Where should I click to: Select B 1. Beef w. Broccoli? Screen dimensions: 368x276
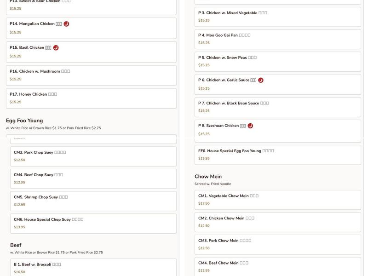93,268
